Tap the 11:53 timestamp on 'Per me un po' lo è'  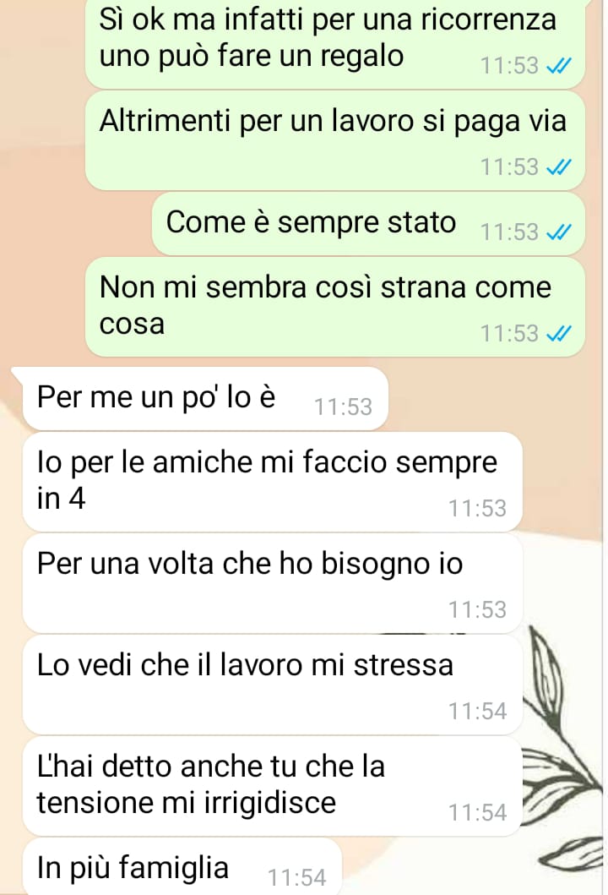(343, 407)
